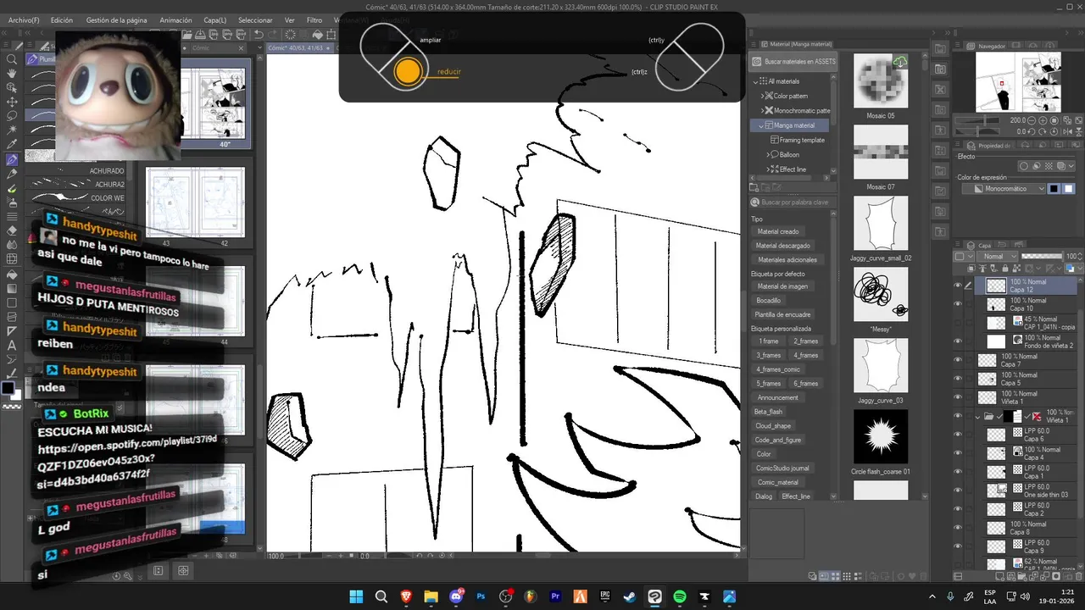
Task: Select the Eyedropper tool
Action: click(12, 143)
